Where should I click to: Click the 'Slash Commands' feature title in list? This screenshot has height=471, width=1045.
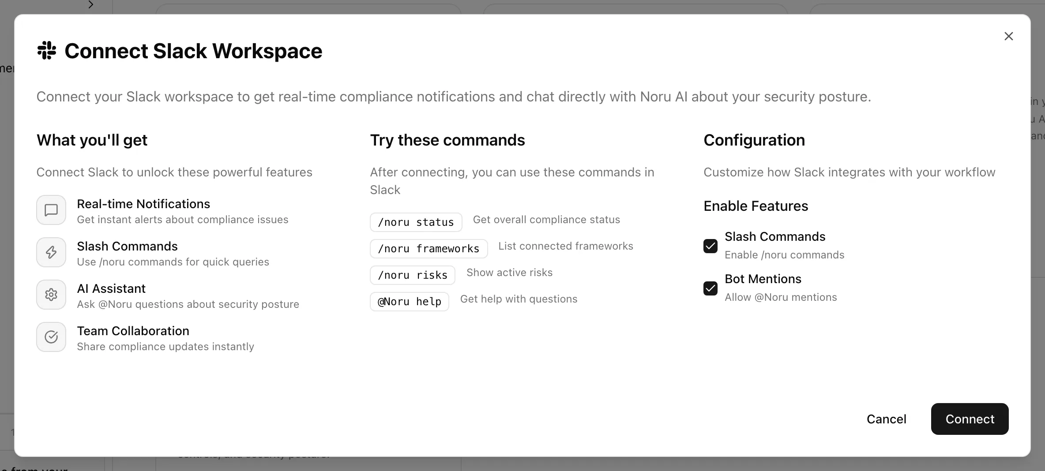pos(127,246)
